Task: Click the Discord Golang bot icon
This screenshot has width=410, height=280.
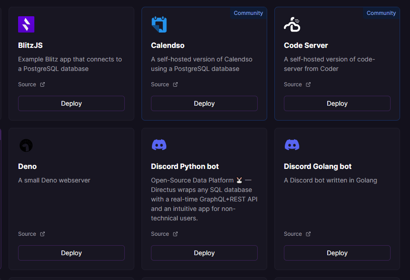Action: pyautogui.click(x=292, y=145)
